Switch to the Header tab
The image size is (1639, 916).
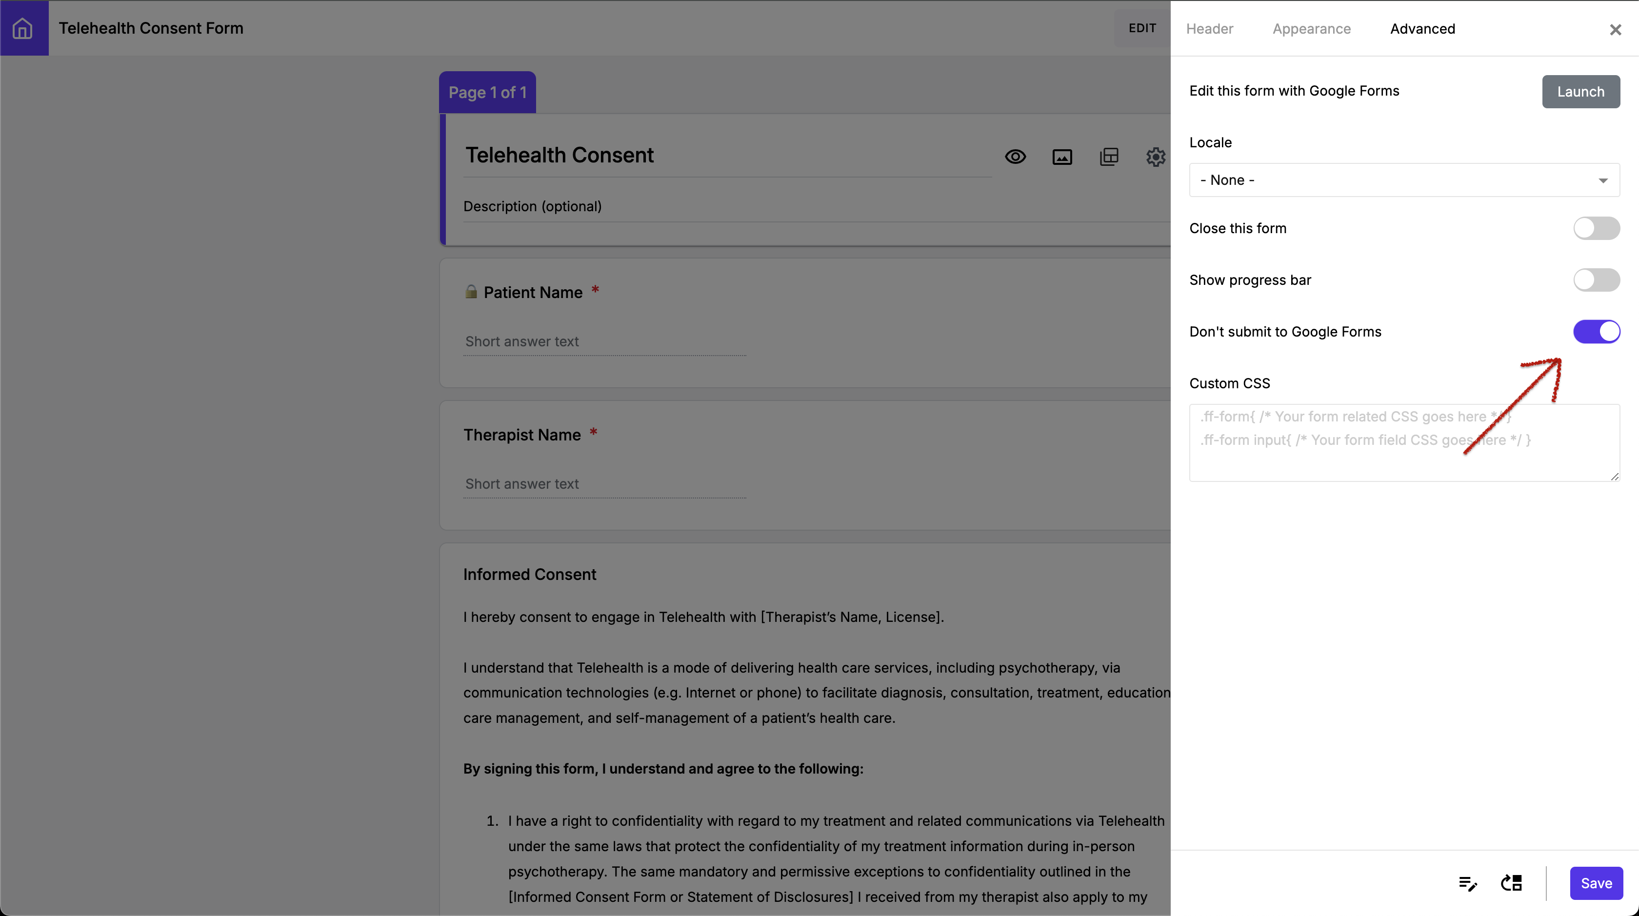pos(1210,29)
